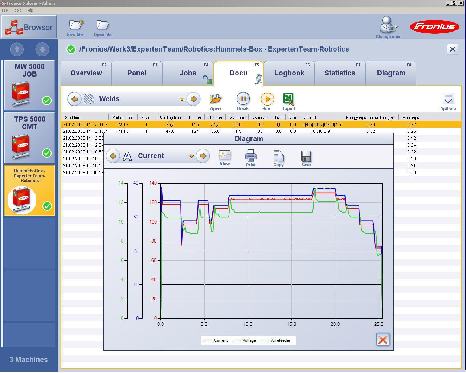Viewport: 466px width, 373px height.
Task: Click the heat input value 0,19
Action: tap(411, 173)
